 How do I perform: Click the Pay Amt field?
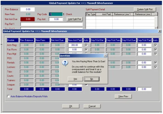[x=56, y=19]
